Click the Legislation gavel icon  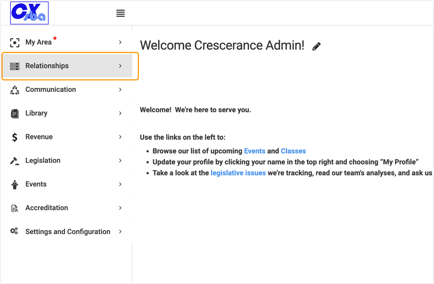point(14,161)
